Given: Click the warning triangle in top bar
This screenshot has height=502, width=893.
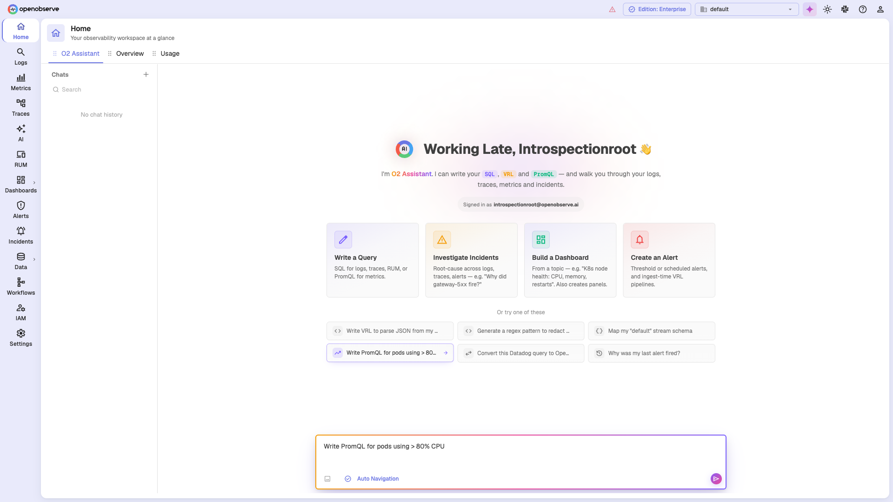Looking at the screenshot, I should tap(612, 9).
